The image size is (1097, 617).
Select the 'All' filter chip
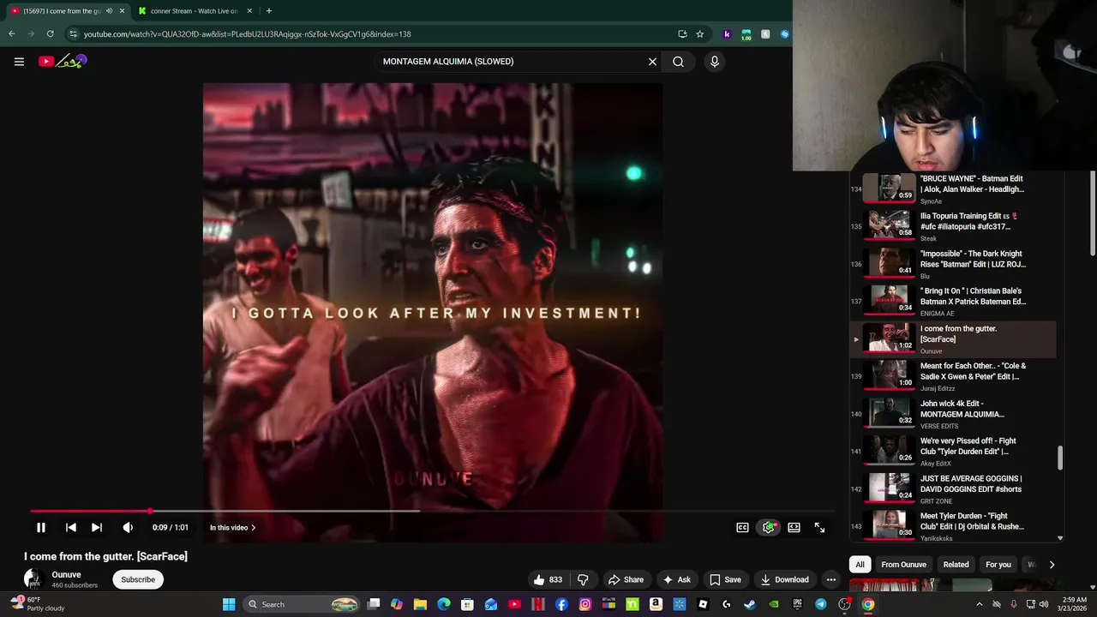pos(860,565)
